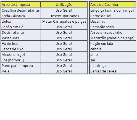Select 'Matar Carrapatos e pulgas' cell
Viewport: 137px width, 120px height.
(64, 21)
